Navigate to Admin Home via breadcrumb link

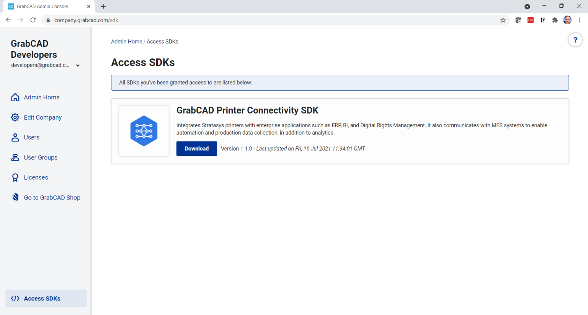click(x=127, y=41)
